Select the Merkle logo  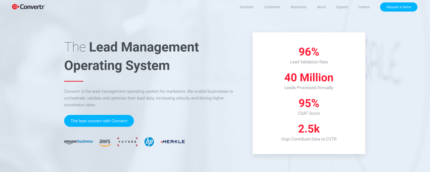pyautogui.click(x=173, y=142)
